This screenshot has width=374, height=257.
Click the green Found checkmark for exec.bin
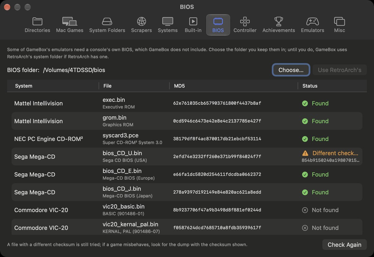click(305, 103)
